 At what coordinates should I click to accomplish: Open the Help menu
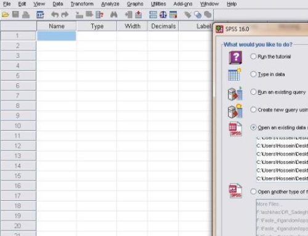(232, 4)
